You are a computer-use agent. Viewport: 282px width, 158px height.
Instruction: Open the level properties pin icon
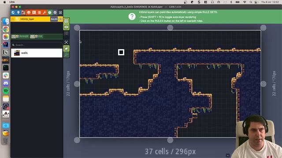coord(19,13)
